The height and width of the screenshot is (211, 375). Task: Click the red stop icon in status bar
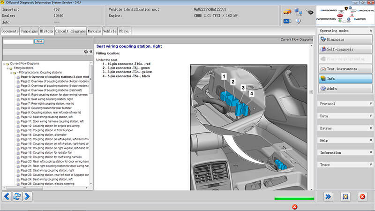click(295, 207)
